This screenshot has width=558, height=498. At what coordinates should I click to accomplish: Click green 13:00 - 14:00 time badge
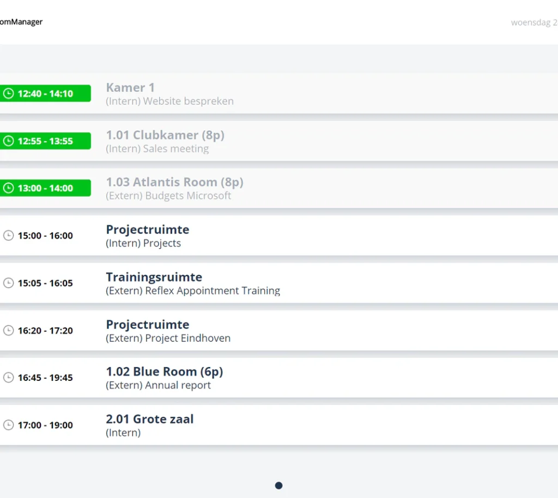point(45,188)
